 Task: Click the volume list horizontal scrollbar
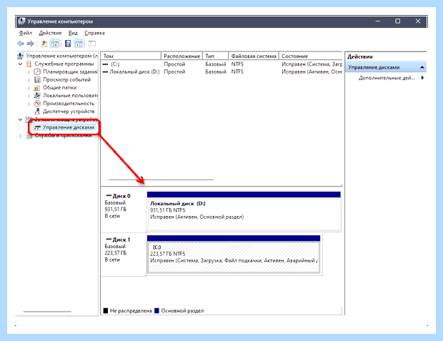click(x=161, y=179)
